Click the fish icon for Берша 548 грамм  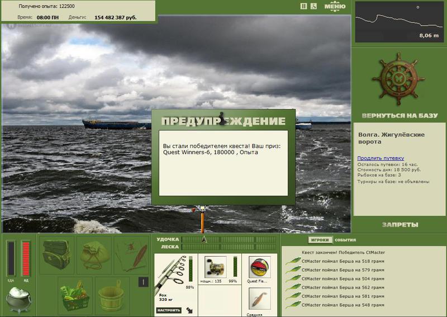(x=293, y=305)
